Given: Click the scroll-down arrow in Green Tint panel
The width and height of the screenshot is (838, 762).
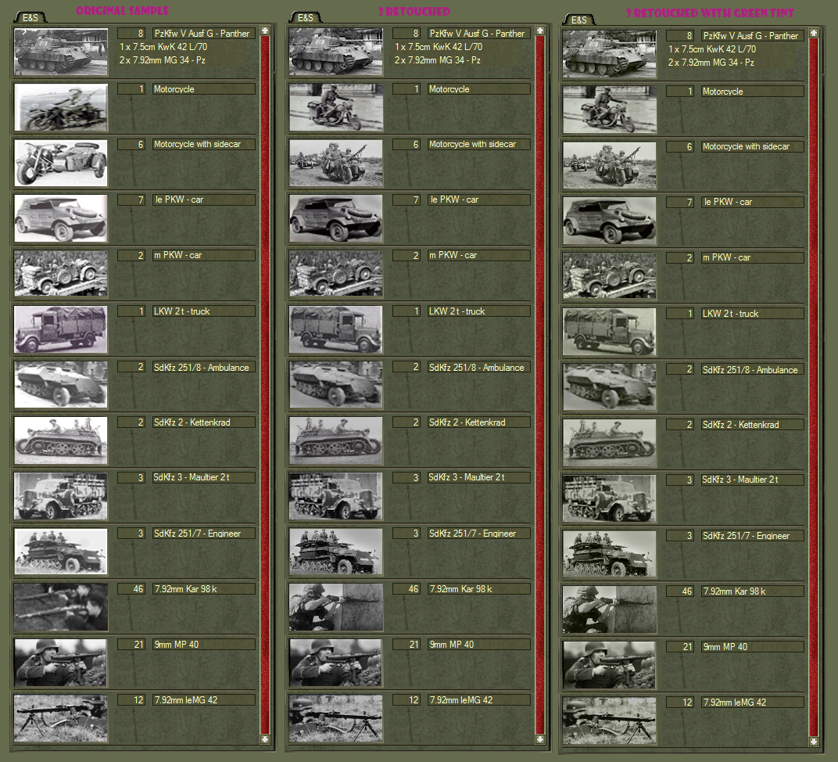Looking at the screenshot, I should pos(814,741).
